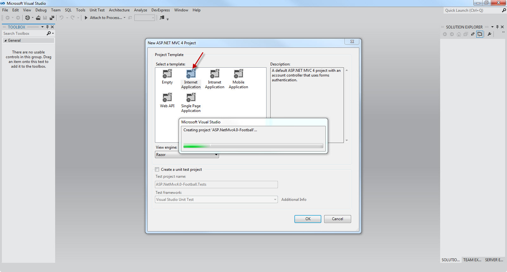Select the Empty project template icon
This screenshot has width=507, height=272.
point(167,74)
